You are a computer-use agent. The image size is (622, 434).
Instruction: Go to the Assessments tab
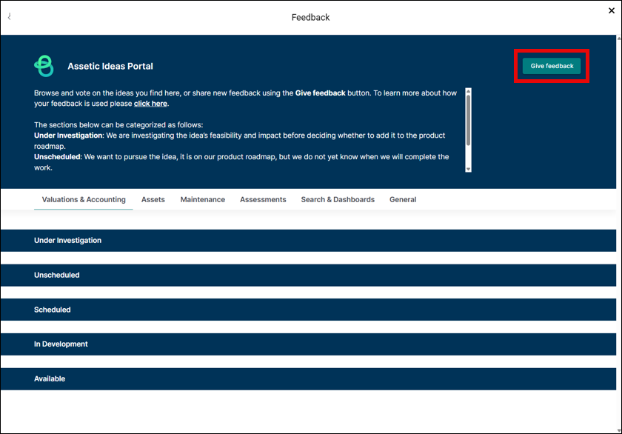click(x=263, y=199)
